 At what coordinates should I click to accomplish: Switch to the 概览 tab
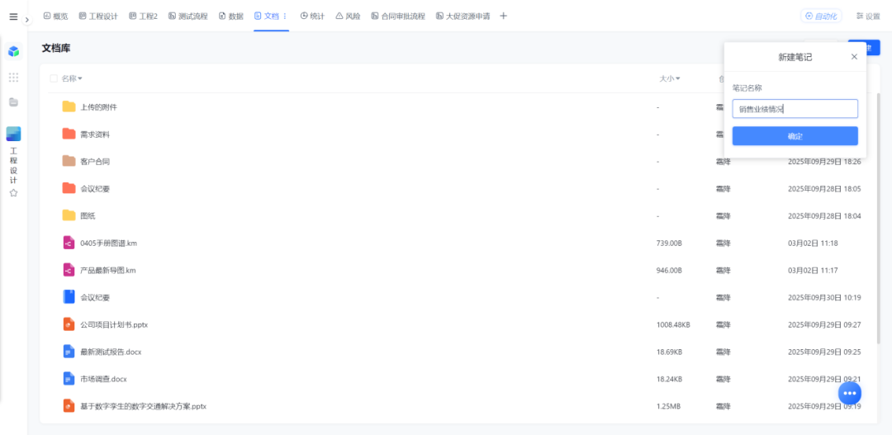[56, 17]
